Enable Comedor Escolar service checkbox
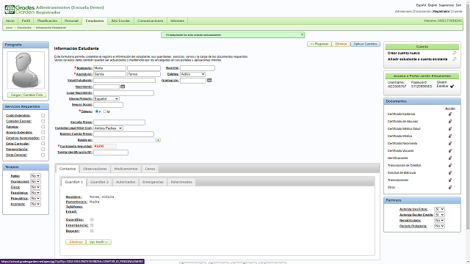Image resolution: width=470 pixels, height=264 pixels. 43,121
